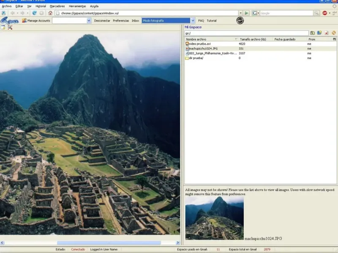
Task: Open the Herramientas menu
Action: [77, 6]
